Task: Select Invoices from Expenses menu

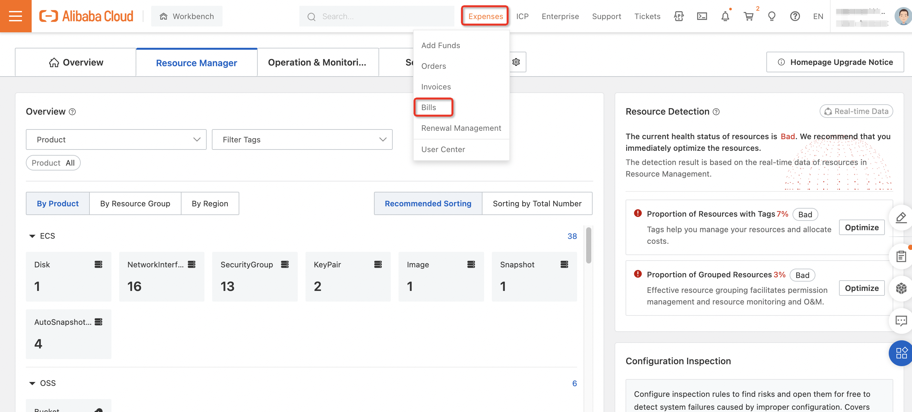Action: click(436, 87)
